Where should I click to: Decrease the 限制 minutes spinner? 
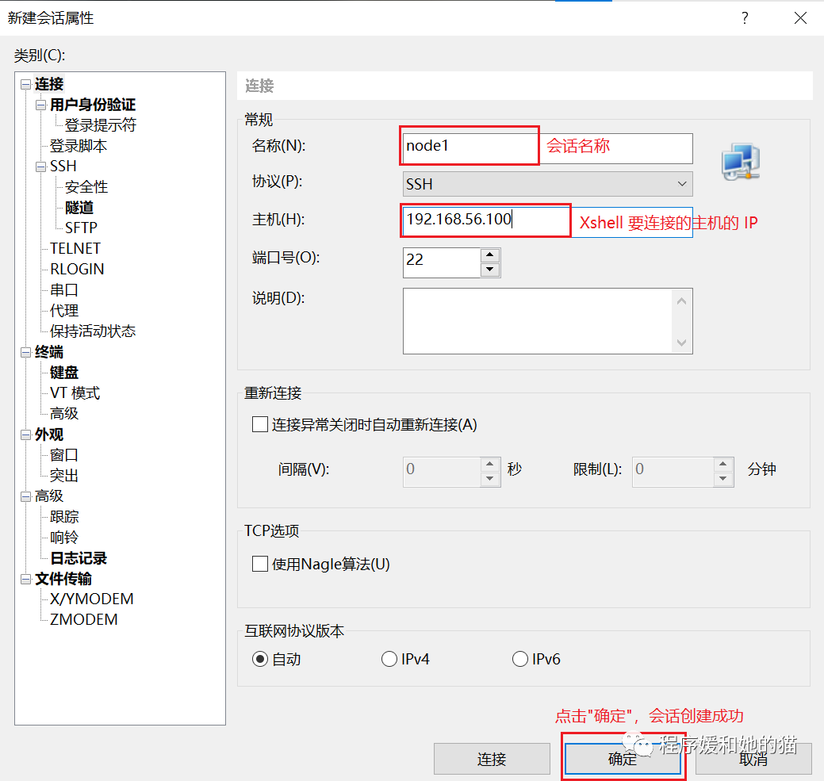[723, 478]
